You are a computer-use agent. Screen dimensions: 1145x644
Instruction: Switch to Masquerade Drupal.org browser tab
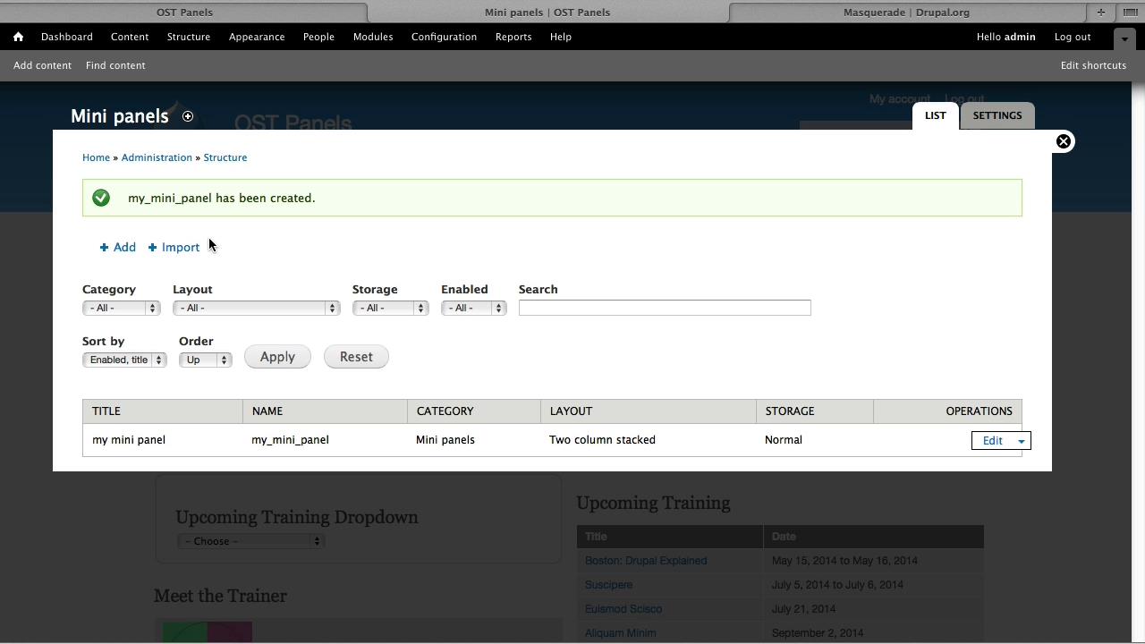[906, 12]
